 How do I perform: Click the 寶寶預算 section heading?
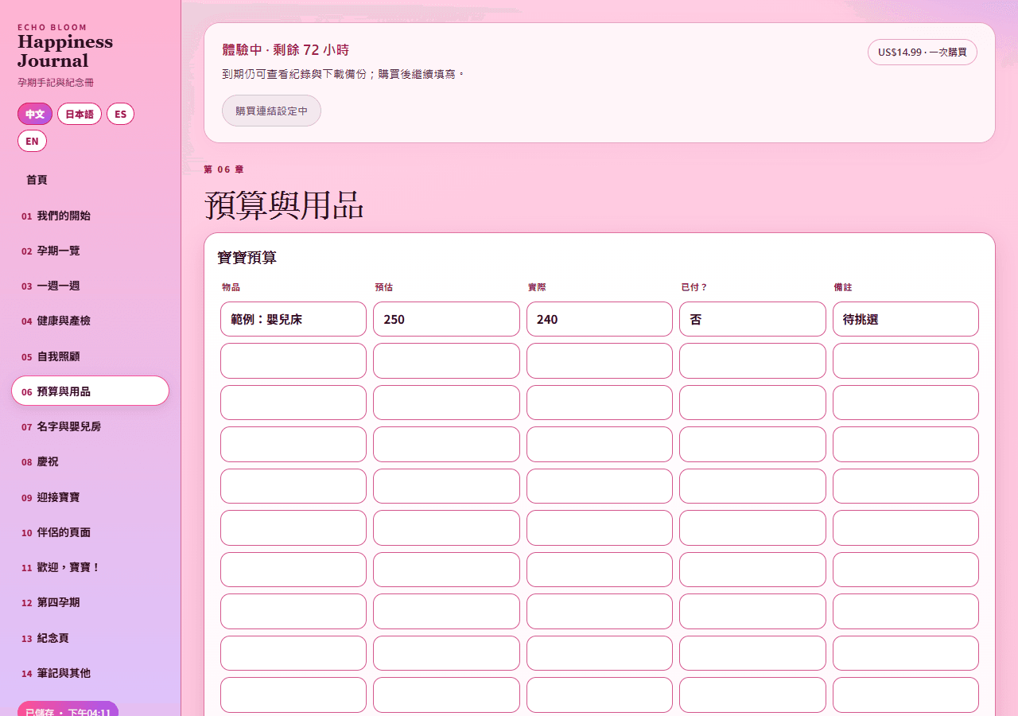pos(247,258)
